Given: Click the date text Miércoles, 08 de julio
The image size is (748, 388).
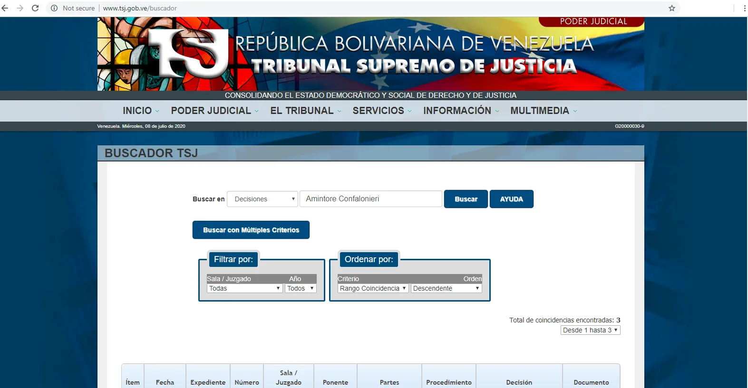Looking at the screenshot, I should (x=147, y=126).
